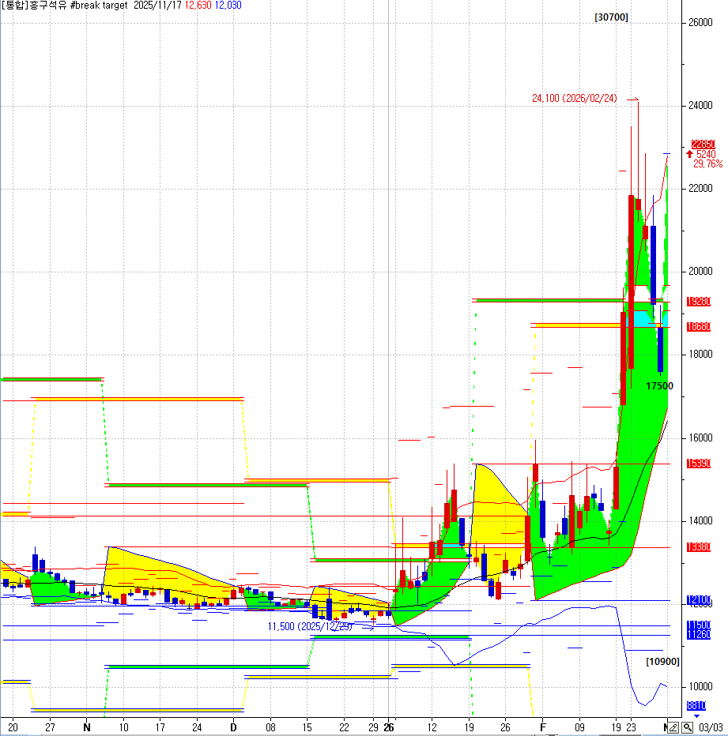Screen dimensions: 728x736
Task: Click the pencil drawing tool icon
Action: tap(673, 727)
